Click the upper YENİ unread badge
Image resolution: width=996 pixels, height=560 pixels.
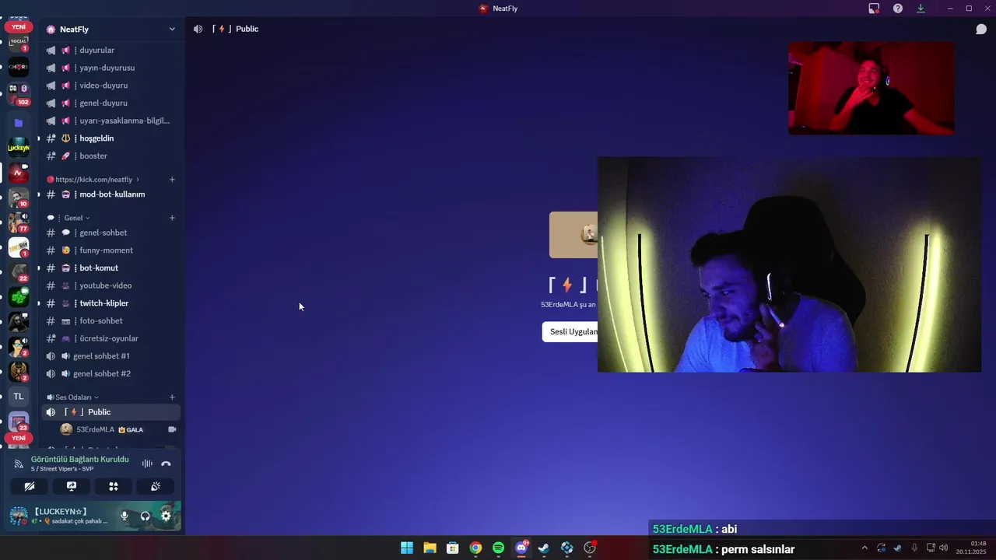click(x=19, y=26)
